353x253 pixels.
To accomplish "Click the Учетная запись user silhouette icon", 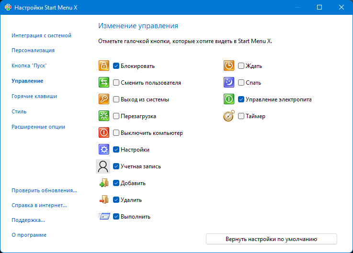I will 103,166.
